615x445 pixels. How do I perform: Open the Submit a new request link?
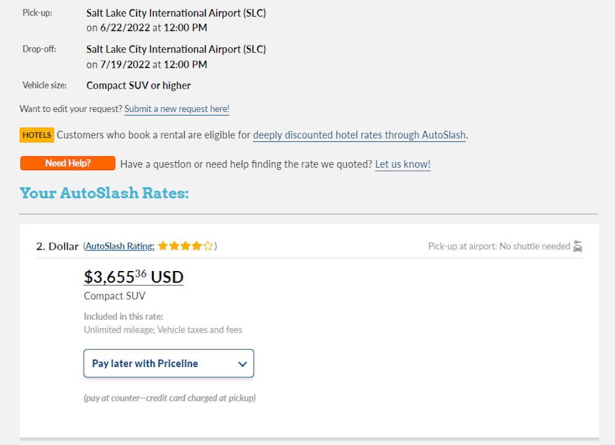(177, 109)
